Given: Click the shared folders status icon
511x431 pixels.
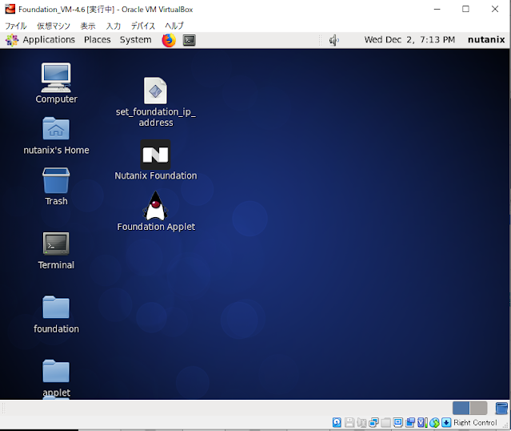Looking at the screenshot, I should [x=386, y=422].
